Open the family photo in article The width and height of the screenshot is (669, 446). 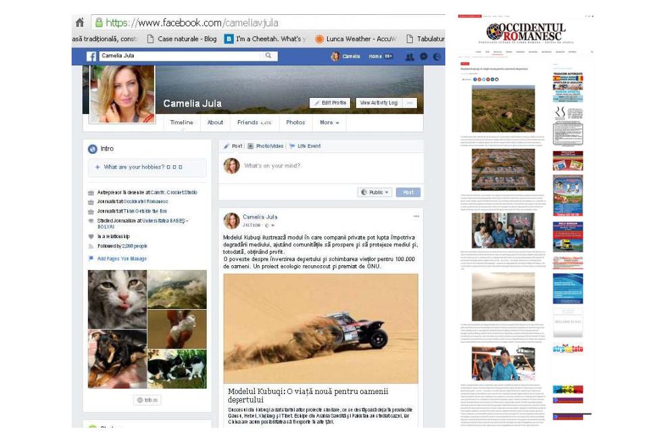click(503, 231)
